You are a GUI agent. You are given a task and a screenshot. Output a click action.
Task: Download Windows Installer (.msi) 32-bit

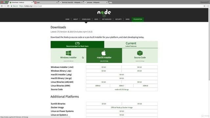point(104,67)
